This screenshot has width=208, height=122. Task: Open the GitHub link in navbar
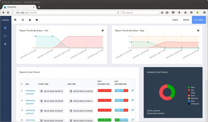(x=186, y=20)
